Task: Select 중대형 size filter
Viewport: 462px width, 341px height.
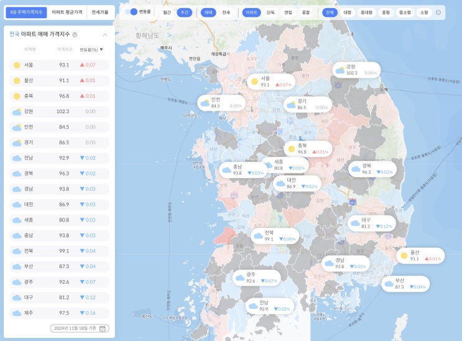Action: click(x=366, y=12)
